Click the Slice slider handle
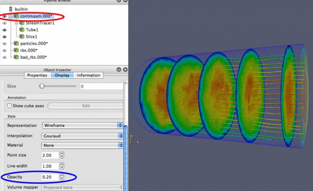This screenshot has height=191, width=313. pos(42,86)
